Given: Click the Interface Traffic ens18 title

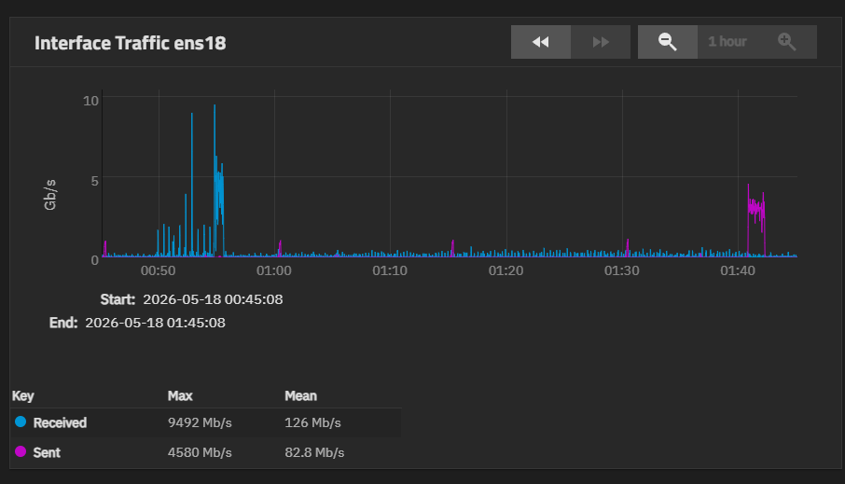Looking at the screenshot, I should tap(131, 43).
